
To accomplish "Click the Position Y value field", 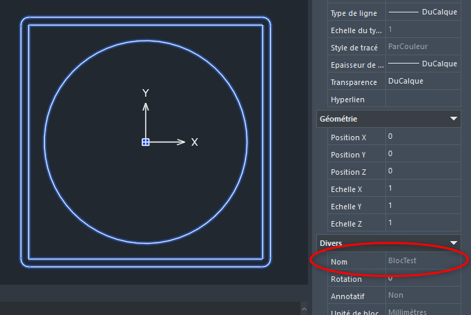I will click(x=422, y=153).
